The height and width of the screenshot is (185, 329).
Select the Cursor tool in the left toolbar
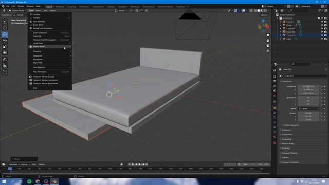click(x=5, y=28)
